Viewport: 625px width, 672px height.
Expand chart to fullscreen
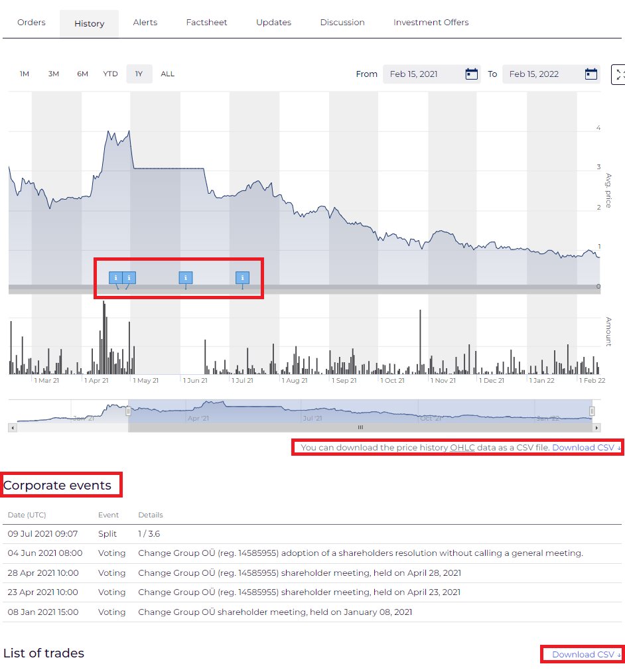pos(618,74)
